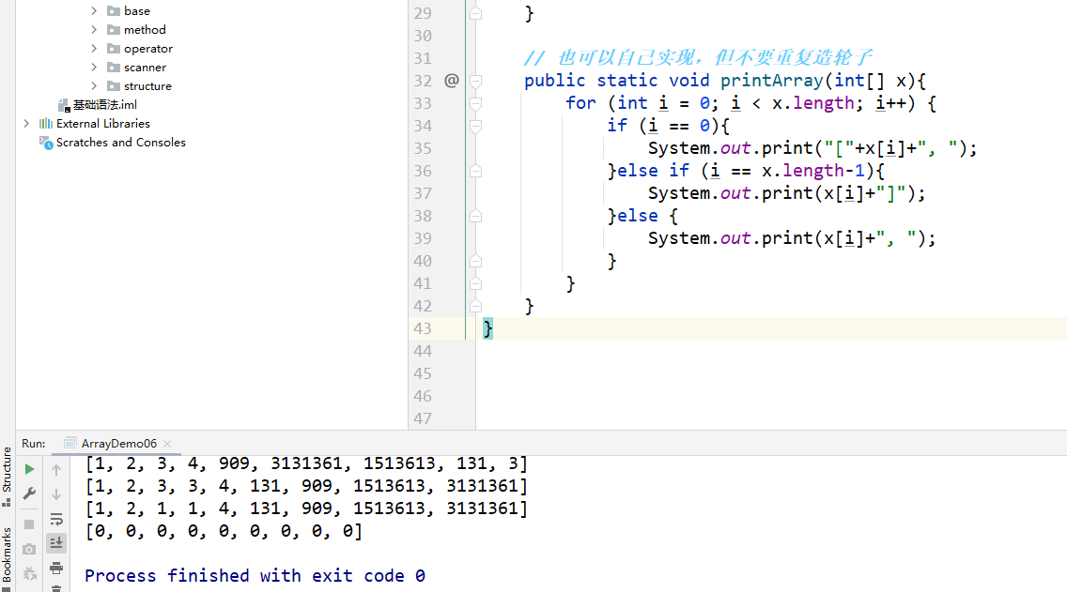Screen dimensions: 1067x592
Task: Click the down arrow in the run console
Action: pos(56,494)
